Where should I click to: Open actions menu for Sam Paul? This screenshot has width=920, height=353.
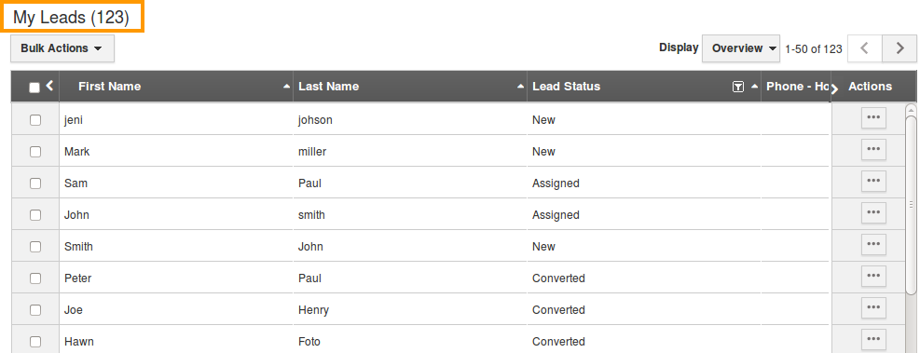click(873, 182)
